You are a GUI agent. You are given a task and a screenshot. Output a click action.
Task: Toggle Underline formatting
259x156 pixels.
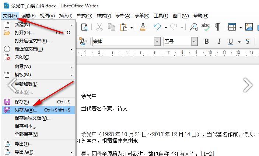(x=231, y=42)
